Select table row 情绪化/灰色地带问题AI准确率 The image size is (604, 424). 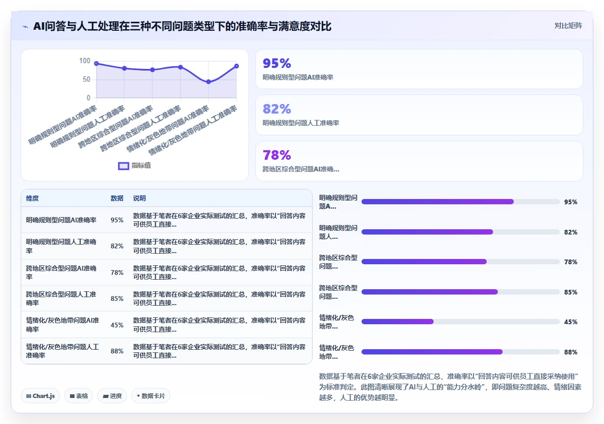[167, 325]
